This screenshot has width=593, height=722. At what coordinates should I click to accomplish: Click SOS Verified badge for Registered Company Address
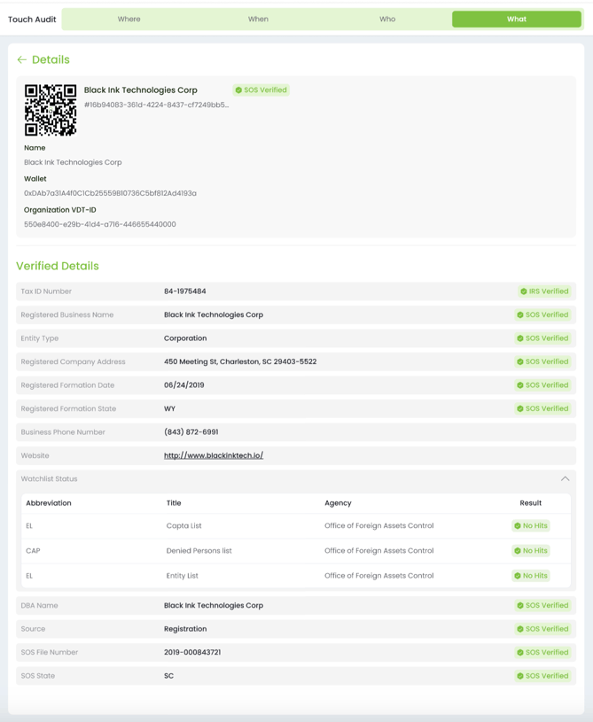pos(542,361)
